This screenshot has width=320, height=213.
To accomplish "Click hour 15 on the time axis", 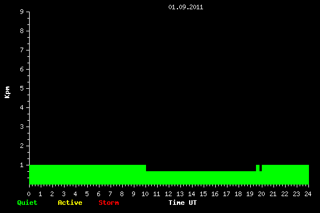I will click(x=203, y=194).
